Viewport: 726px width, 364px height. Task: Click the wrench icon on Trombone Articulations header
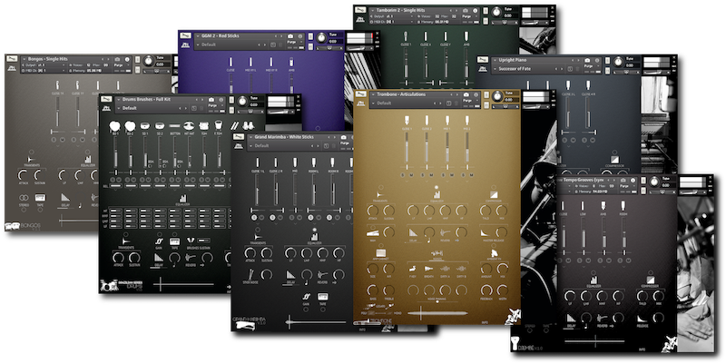363,94
